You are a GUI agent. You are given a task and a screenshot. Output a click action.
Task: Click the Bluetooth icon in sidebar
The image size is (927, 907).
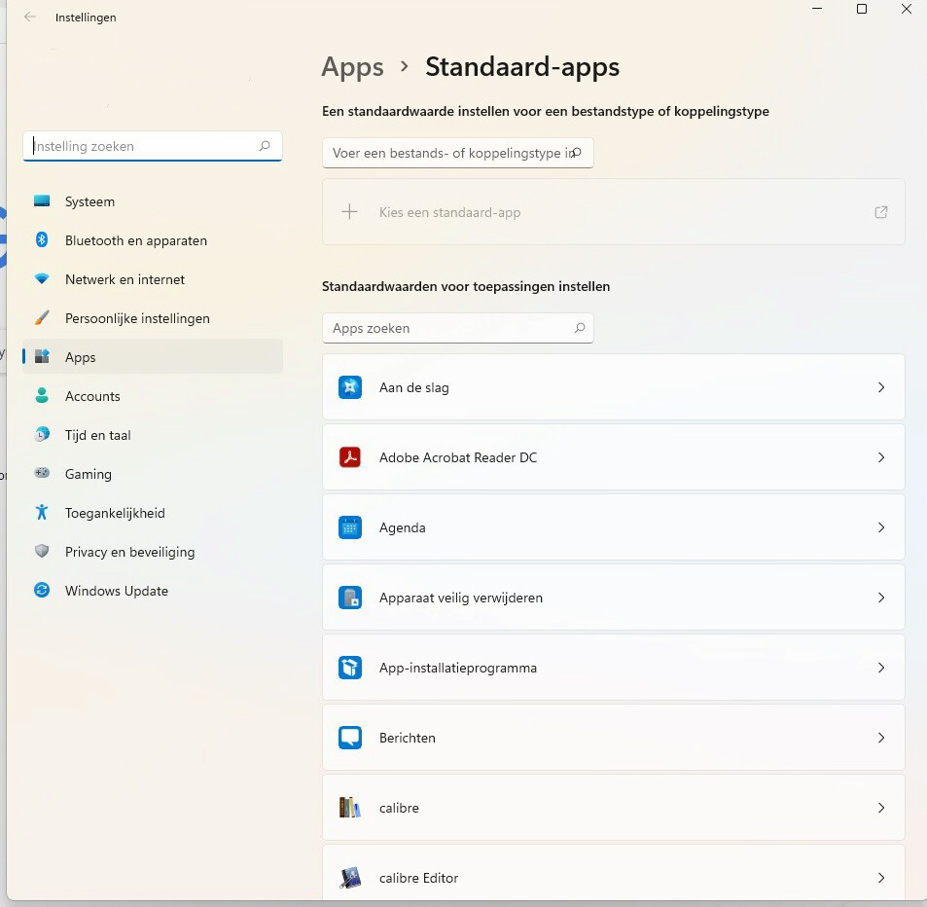click(42, 239)
